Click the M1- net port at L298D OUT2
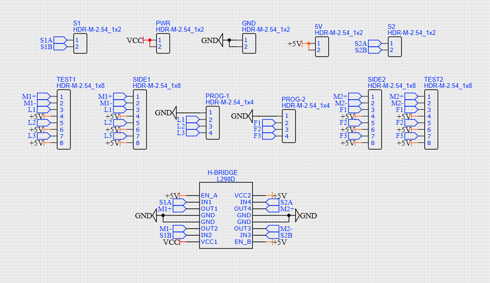 pyautogui.click(x=173, y=229)
